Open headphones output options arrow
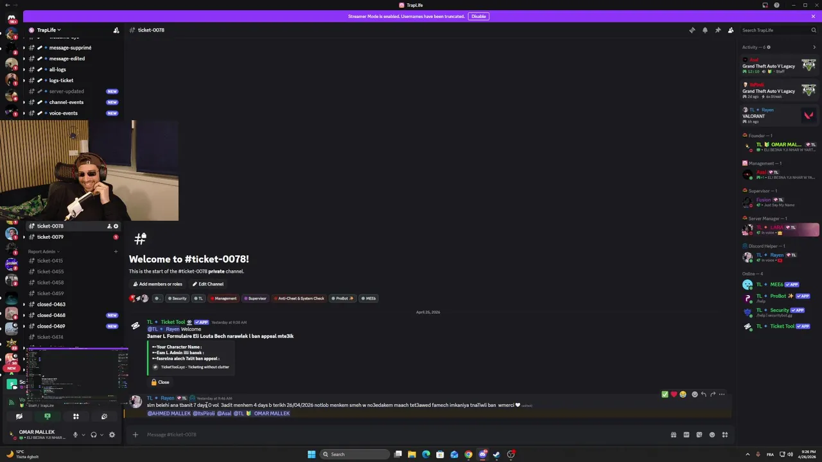Viewport: 822px width, 462px height. [101, 435]
